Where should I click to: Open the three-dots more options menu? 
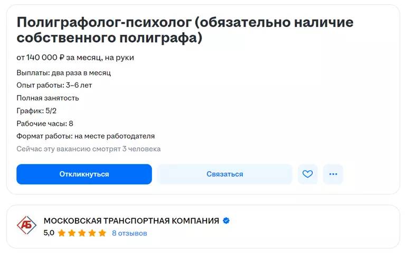(x=333, y=174)
